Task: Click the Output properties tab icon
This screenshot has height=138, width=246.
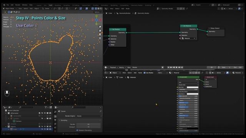Action: (55, 120)
